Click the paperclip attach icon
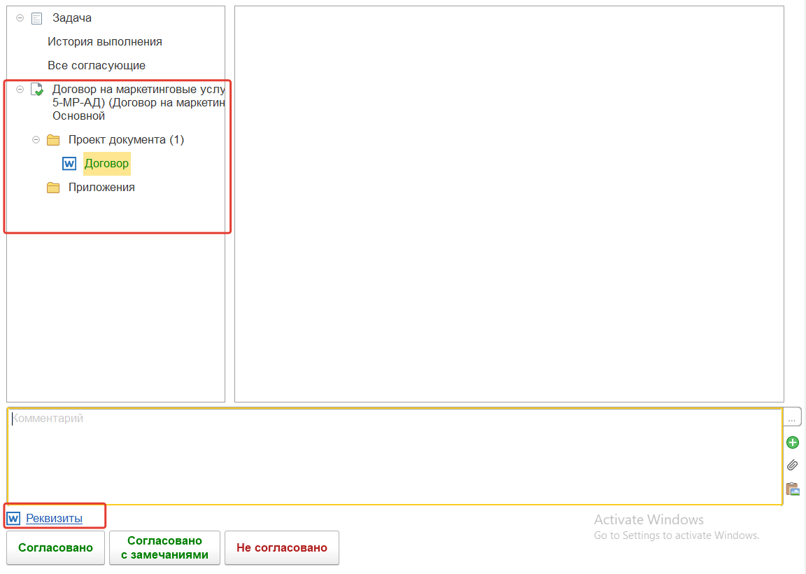This screenshot has height=574, width=806. (x=793, y=465)
